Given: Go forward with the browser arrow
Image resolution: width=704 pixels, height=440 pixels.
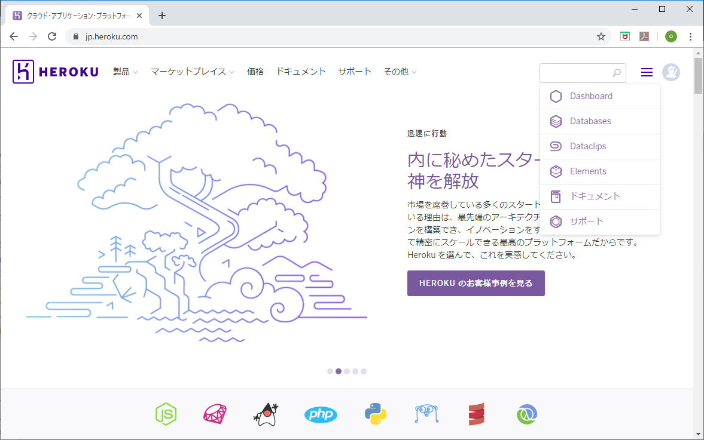Looking at the screenshot, I should point(33,37).
